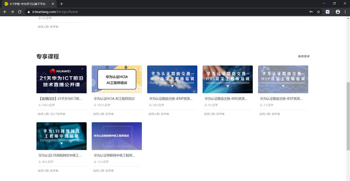Click the 专享课程 section heading
350x181 pixels.
(48, 57)
